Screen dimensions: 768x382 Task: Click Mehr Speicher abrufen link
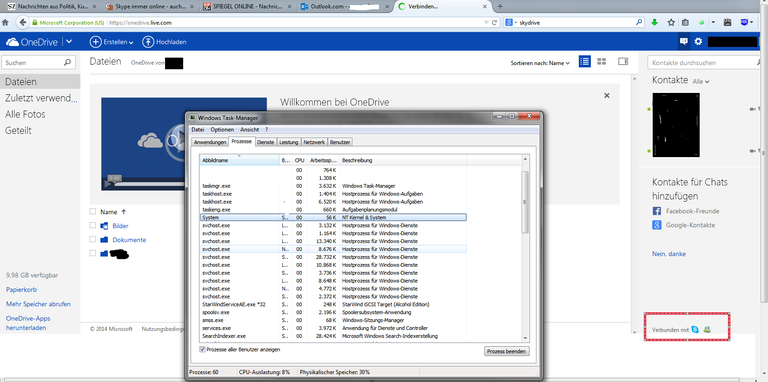pyautogui.click(x=38, y=304)
